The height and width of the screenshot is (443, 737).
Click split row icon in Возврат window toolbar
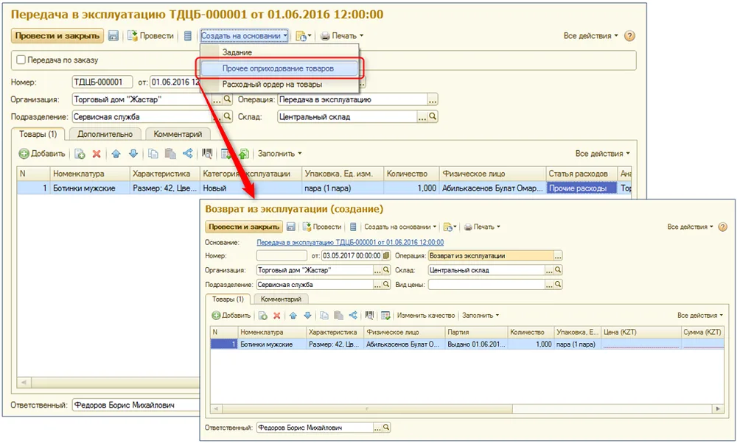click(353, 316)
